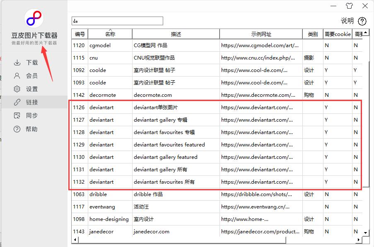The height and width of the screenshot is (247, 374).
Task: Click the 购物 category cell in decormote row
Action: (313, 95)
